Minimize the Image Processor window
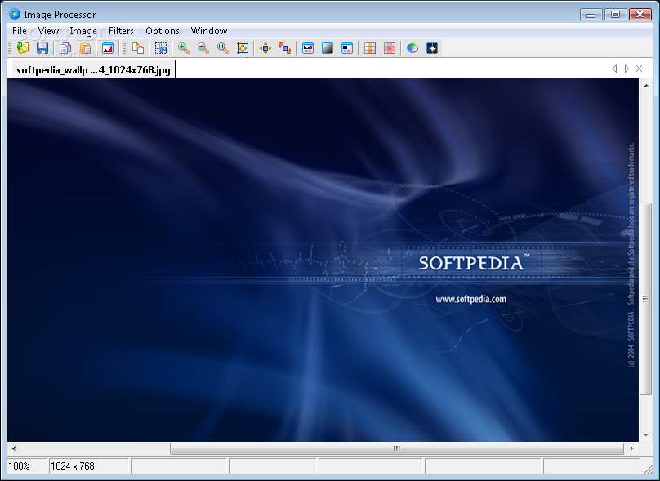This screenshot has height=481, width=660. point(591,15)
